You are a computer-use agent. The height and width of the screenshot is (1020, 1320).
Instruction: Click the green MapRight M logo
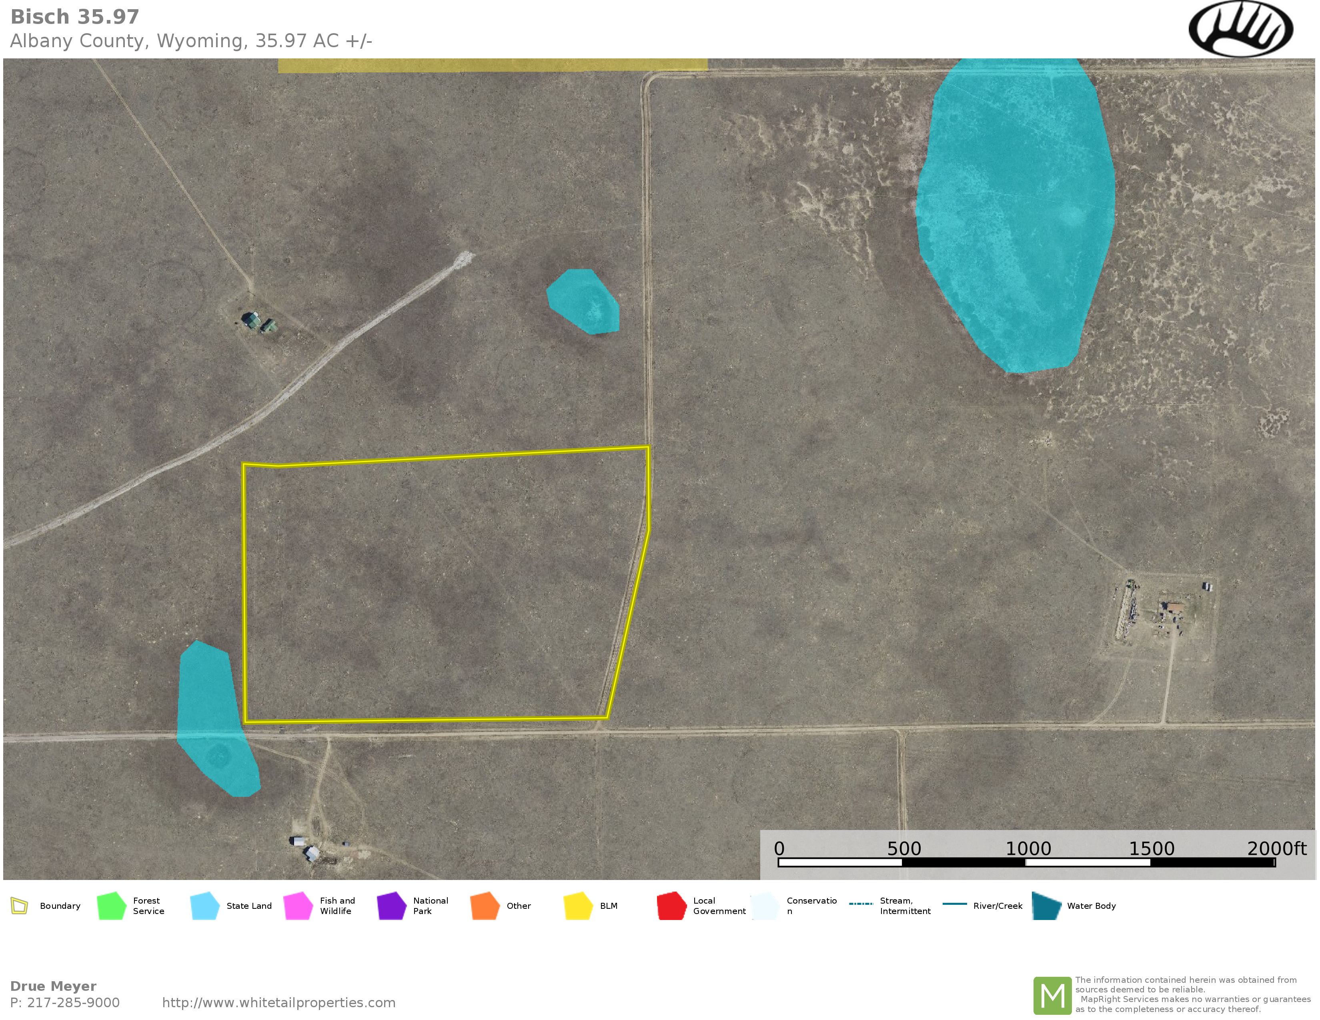point(1052,995)
